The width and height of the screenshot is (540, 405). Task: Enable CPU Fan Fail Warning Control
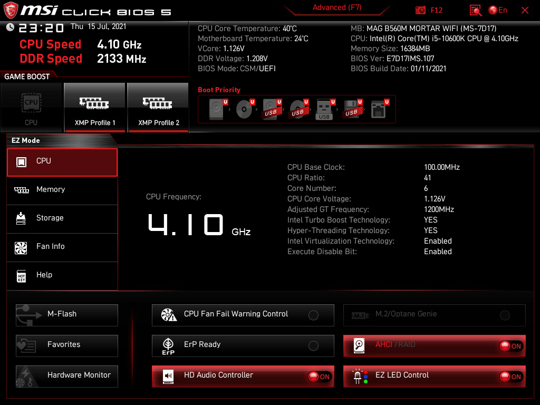(313, 315)
